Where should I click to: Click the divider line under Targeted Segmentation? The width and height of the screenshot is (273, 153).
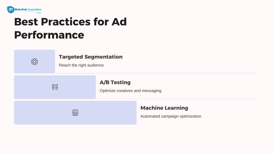tap(157, 73)
